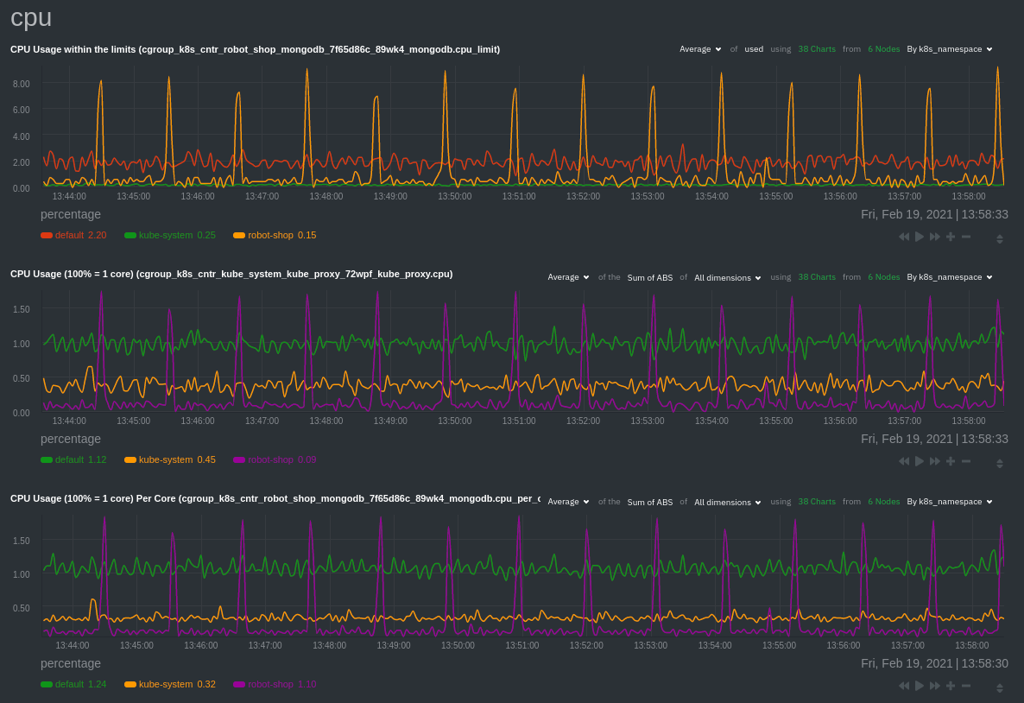The image size is (1024, 703).
Task: Rewind the Per Core chart timeline
Action: (904, 686)
